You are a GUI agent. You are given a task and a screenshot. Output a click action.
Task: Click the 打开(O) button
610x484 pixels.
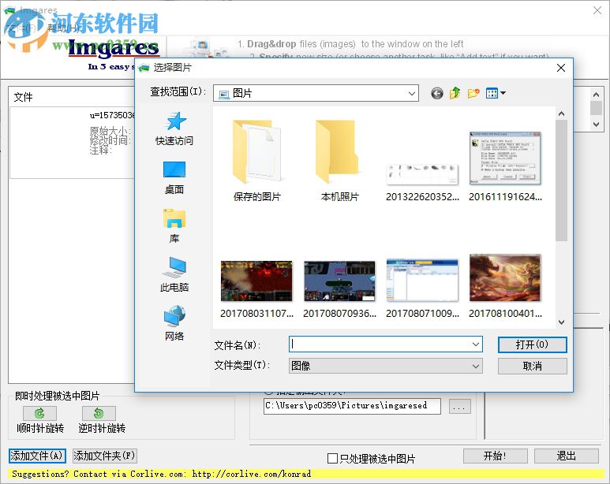[x=532, y=344]
